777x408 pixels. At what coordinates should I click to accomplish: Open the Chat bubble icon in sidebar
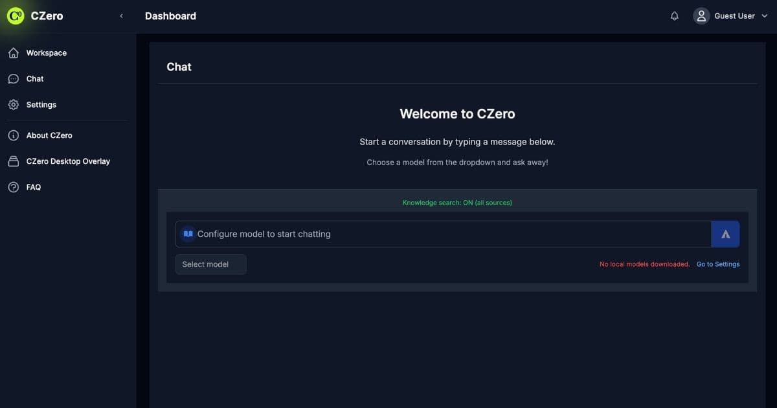pyautogui.click(x=14, y=78)
